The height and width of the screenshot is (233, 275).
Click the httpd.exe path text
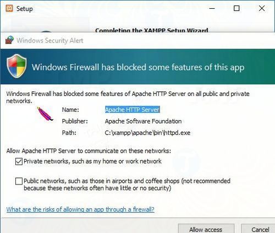click(x=147, y=133)
